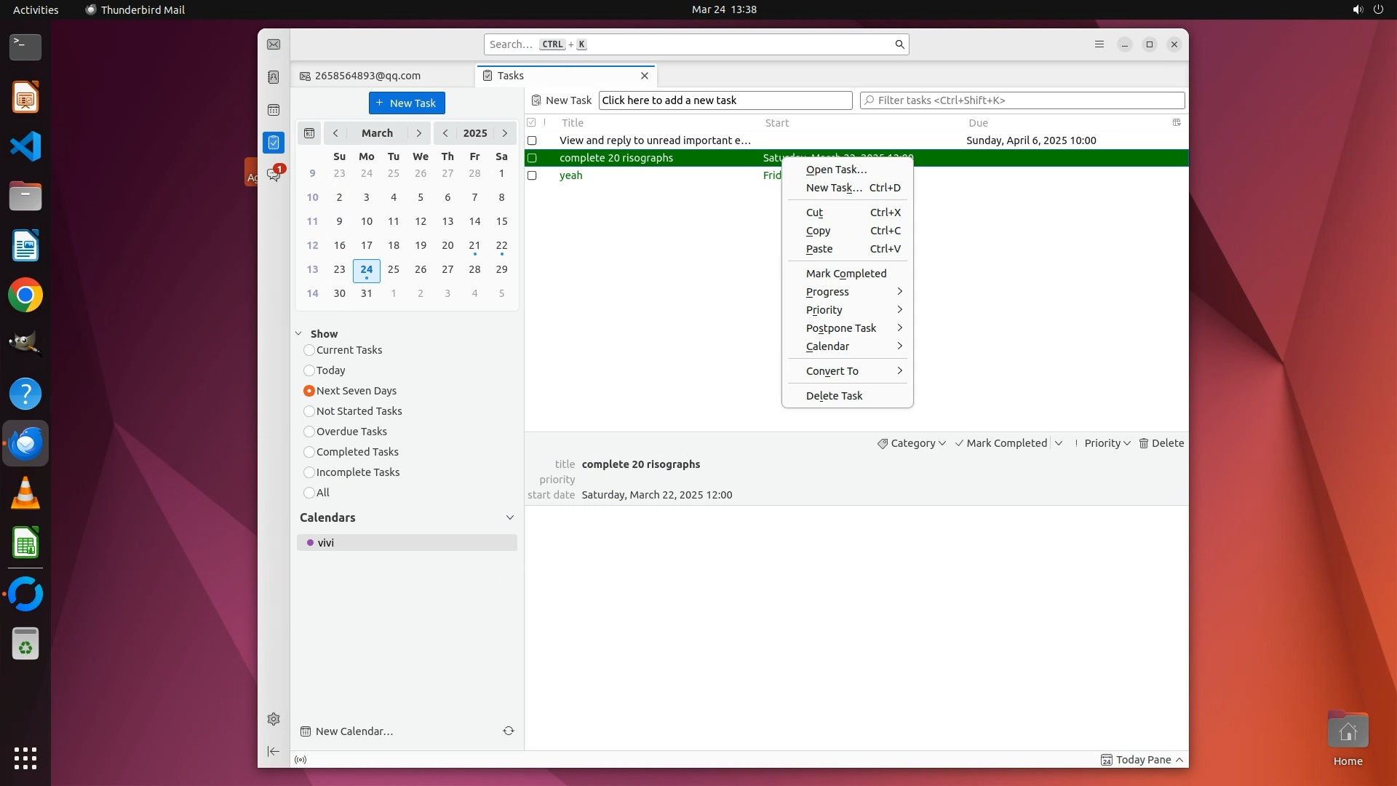
Task: Click the Mail envelope sidebar icon
Action: 274,44
